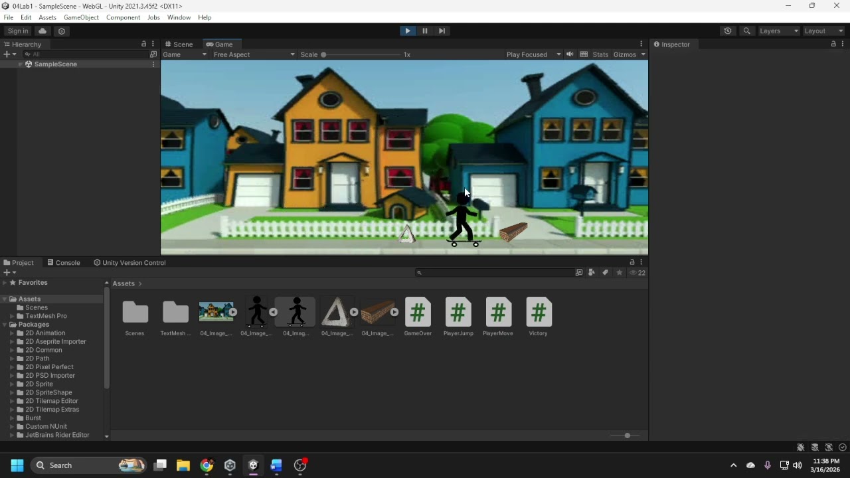Expand the houses background sprite sub-assets arrow
The height and width of the screenshot is (478, 850).
click(x=233, y=312)
